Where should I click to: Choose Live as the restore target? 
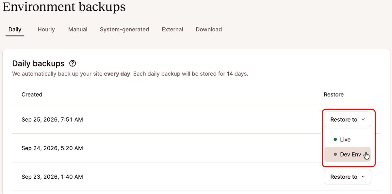347,140
